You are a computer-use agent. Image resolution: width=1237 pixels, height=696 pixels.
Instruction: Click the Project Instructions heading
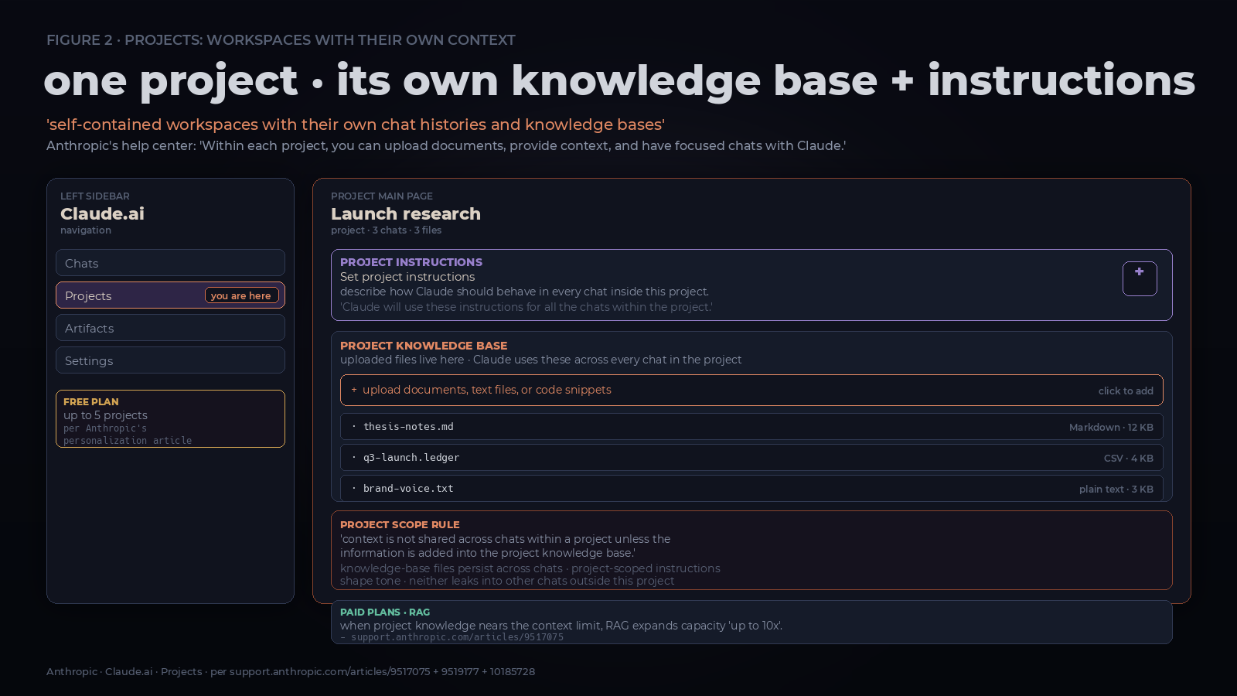pos(411,262)
